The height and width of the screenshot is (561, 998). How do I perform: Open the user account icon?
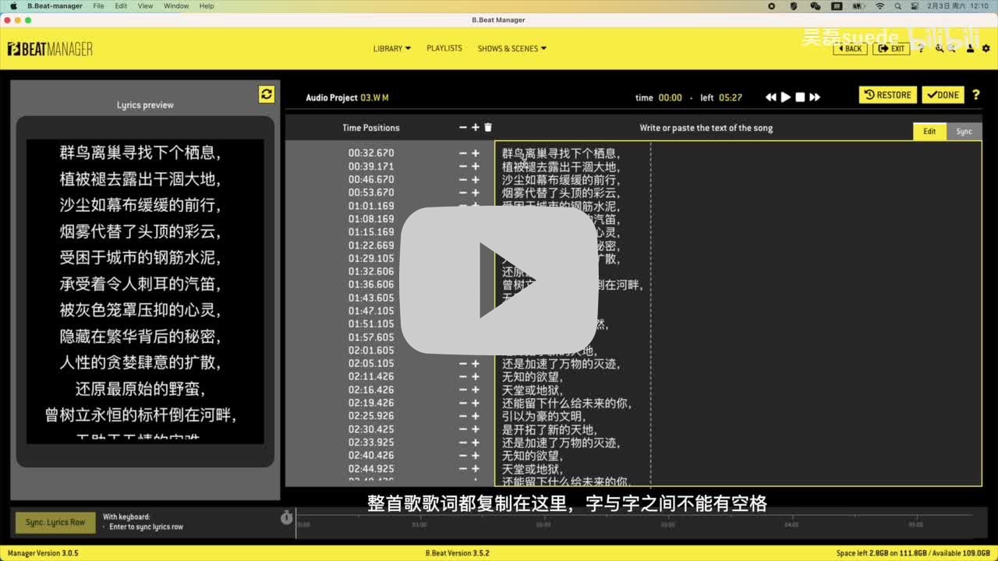pyautogui.click(x=971, y=48)
